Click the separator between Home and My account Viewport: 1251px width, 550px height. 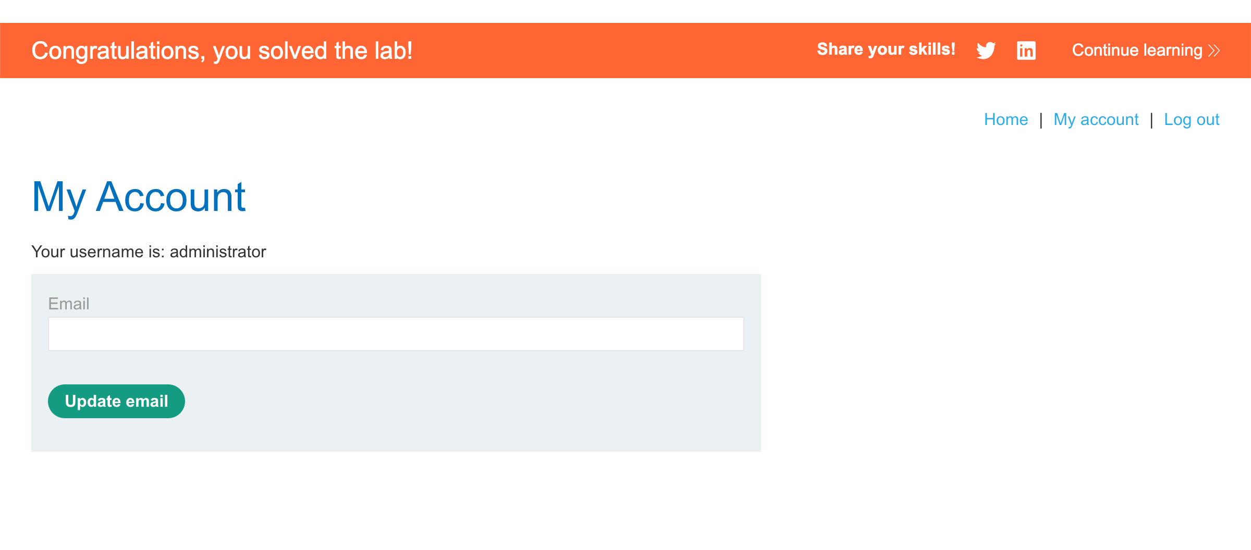(x=1041, y=120)
